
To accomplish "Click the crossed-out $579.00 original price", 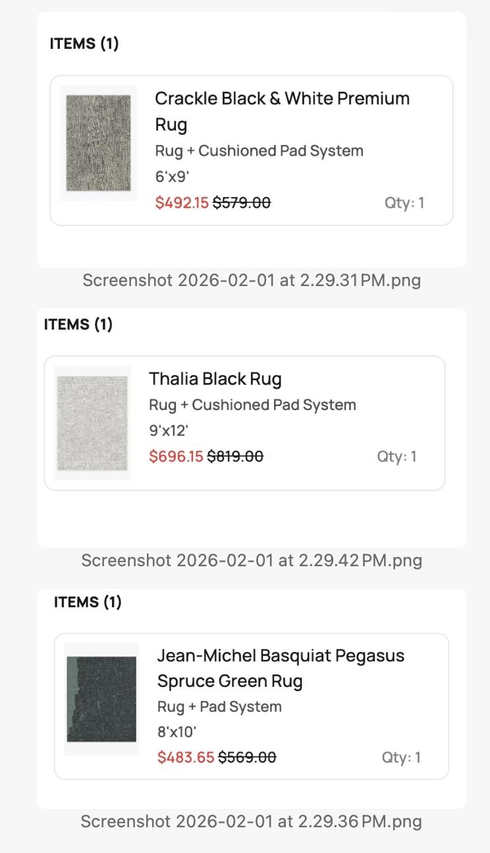I will (x=241, y=202).
